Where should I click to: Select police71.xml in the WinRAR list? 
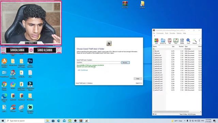158,90
